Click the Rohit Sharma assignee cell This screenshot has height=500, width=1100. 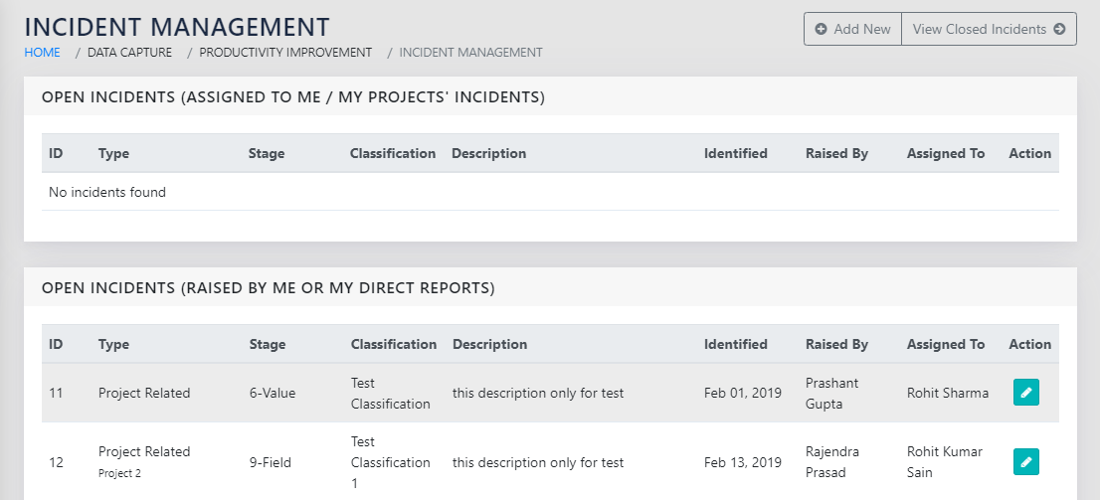point(947,393)
